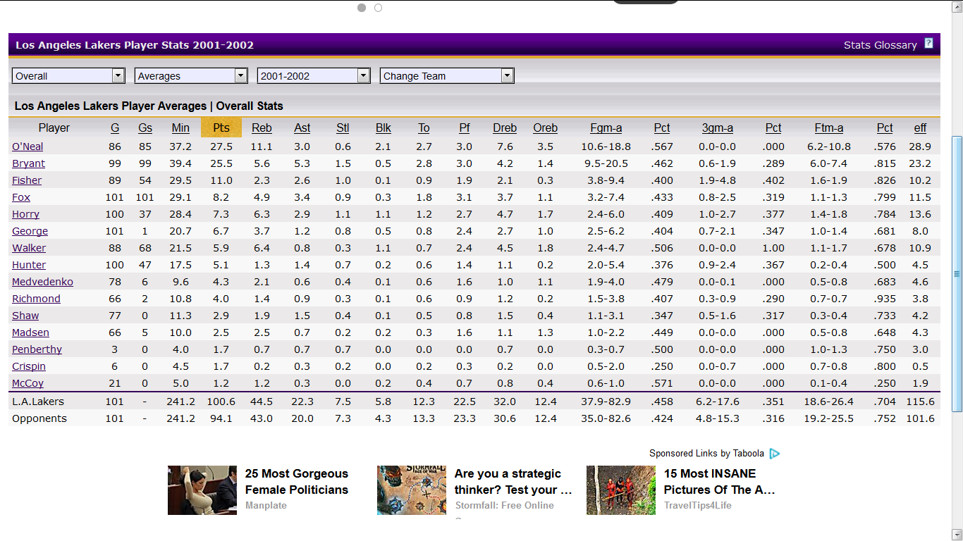Open Penberthy player page
963x541 pixels.
tap(37, 349)
